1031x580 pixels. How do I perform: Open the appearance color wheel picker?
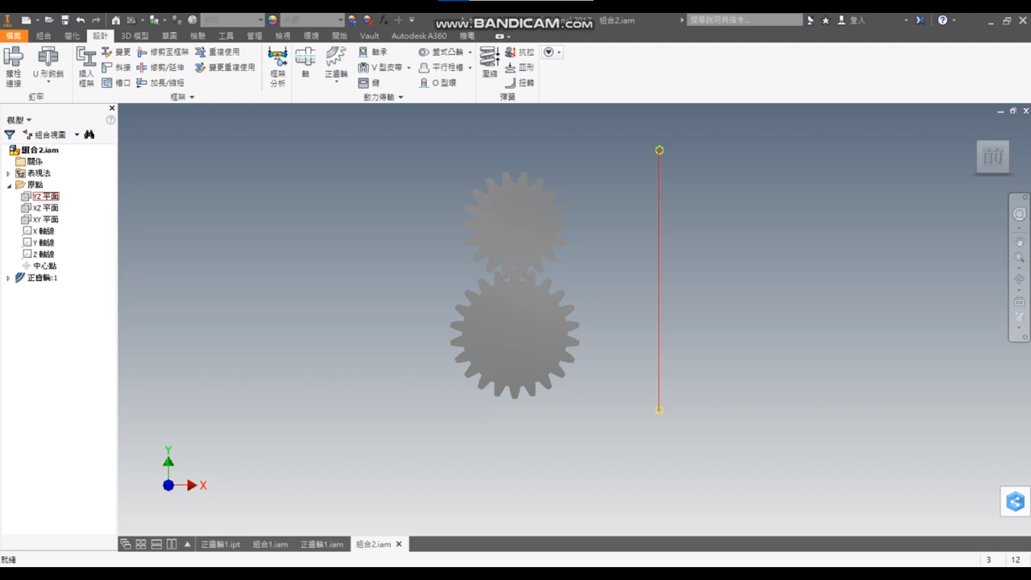(273, 20)
